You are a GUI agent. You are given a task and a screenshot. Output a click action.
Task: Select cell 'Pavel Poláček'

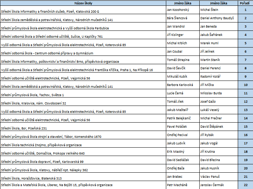click(183, 127)
